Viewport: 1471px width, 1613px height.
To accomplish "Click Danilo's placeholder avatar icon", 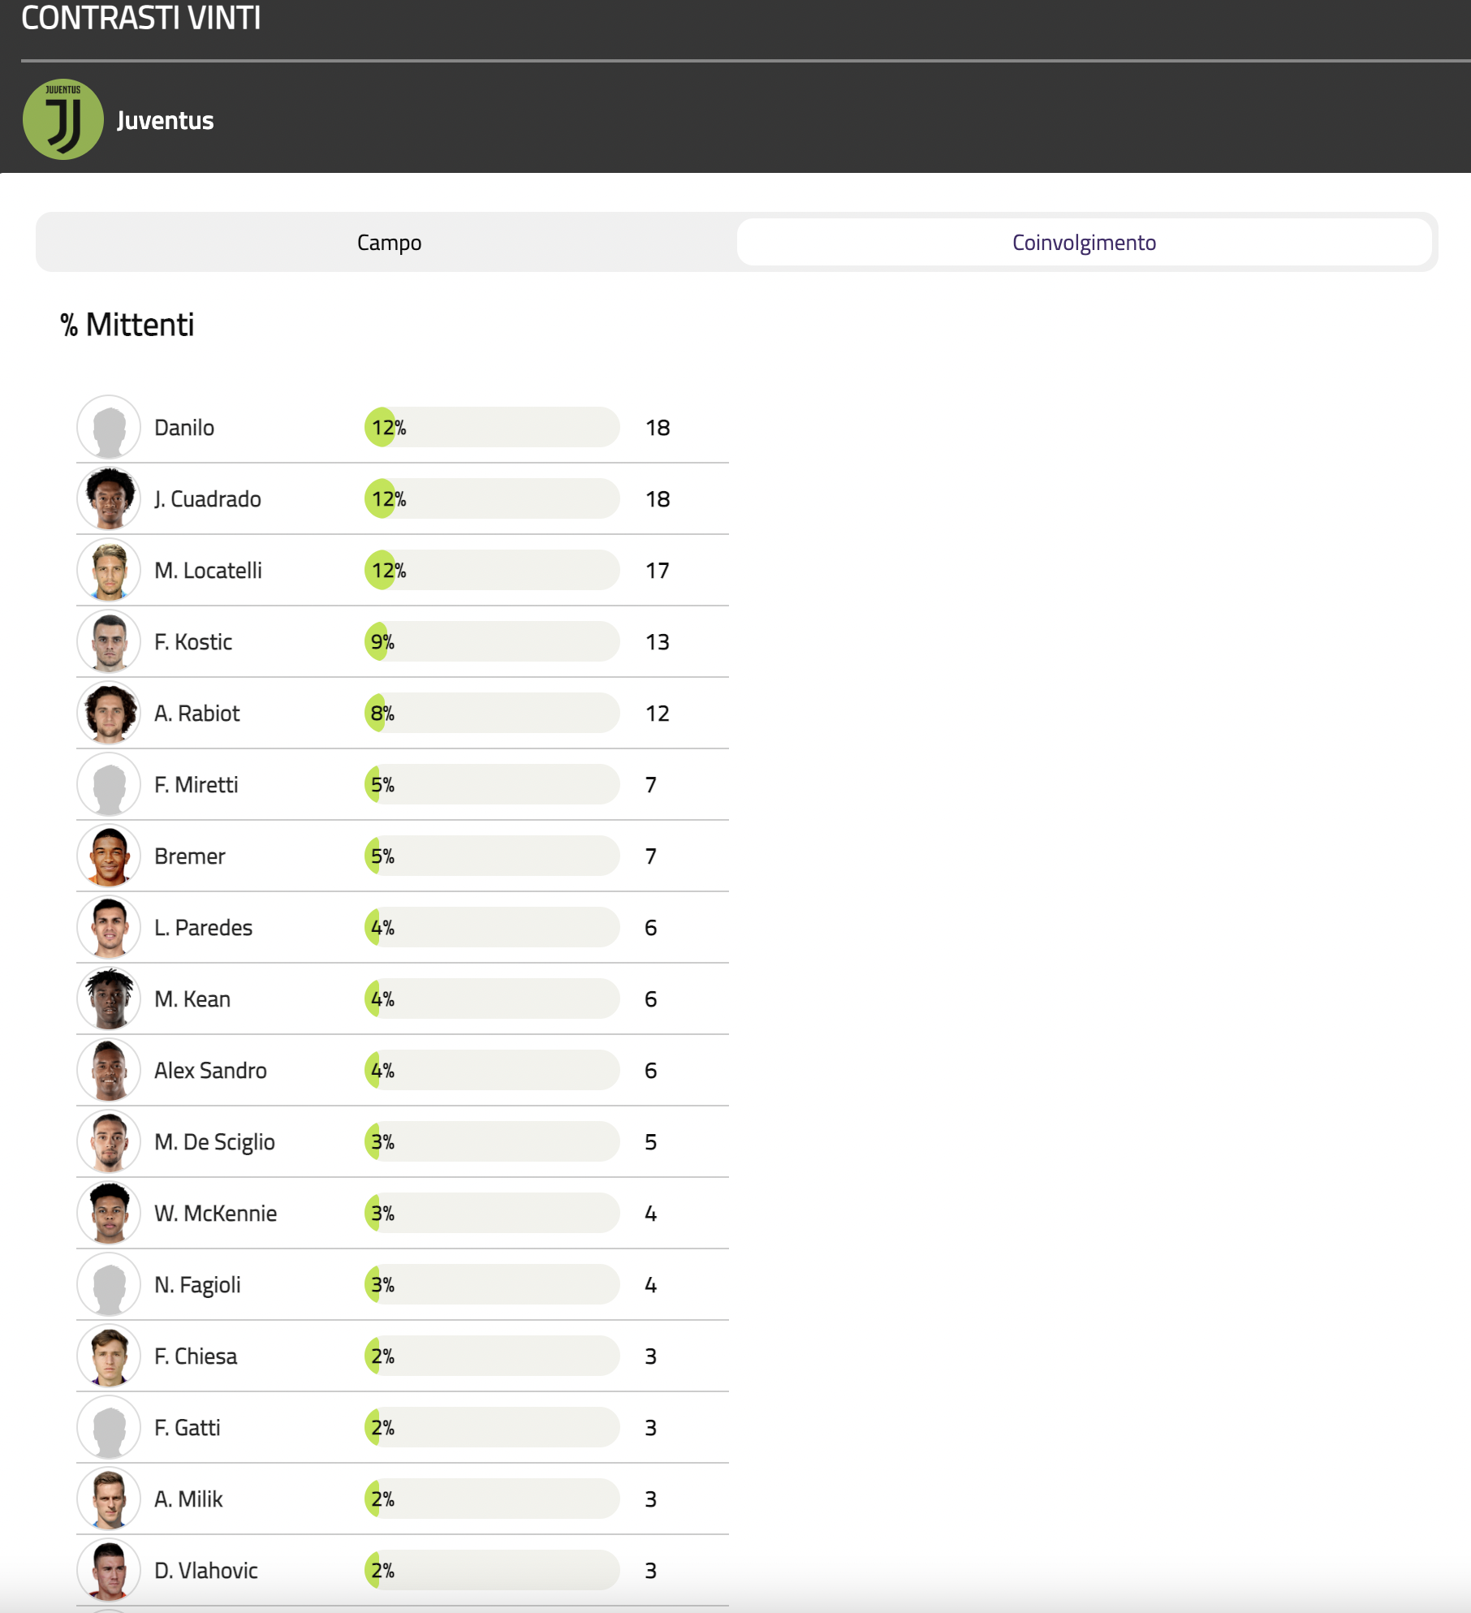I will pyautogui.click(x=109, y=428).
